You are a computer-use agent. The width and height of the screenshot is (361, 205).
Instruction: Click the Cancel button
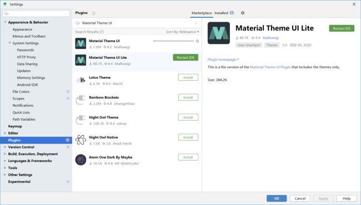coord(300,198)
